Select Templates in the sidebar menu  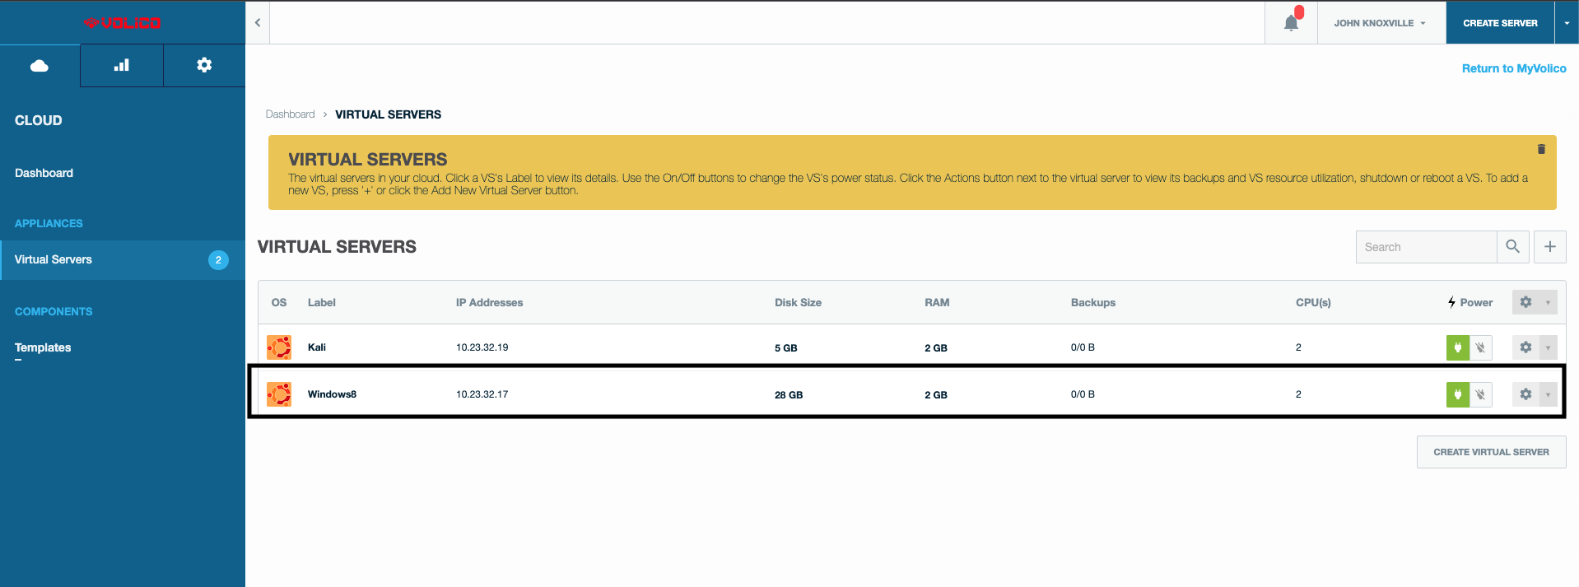(43, 347)
